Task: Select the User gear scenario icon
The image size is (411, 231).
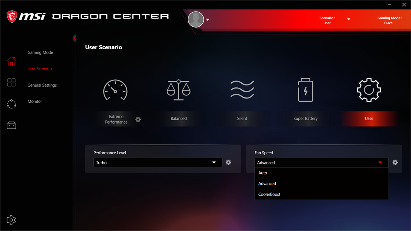Action: point(369,90)
